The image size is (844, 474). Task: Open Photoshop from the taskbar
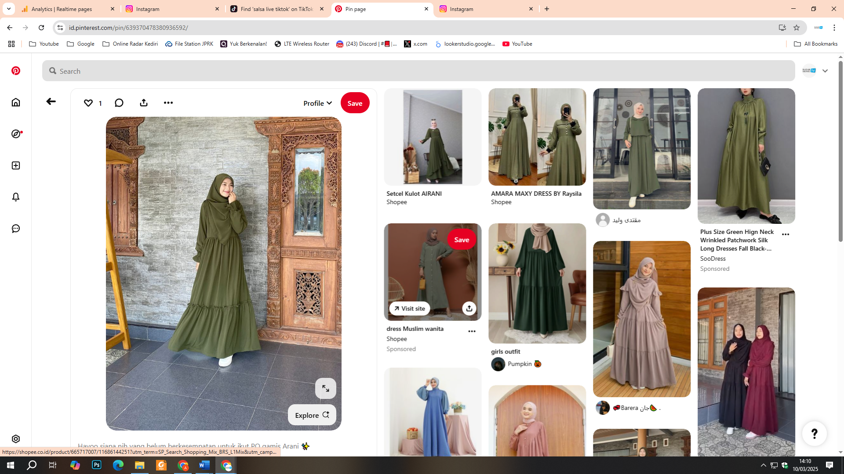[97, 465]
